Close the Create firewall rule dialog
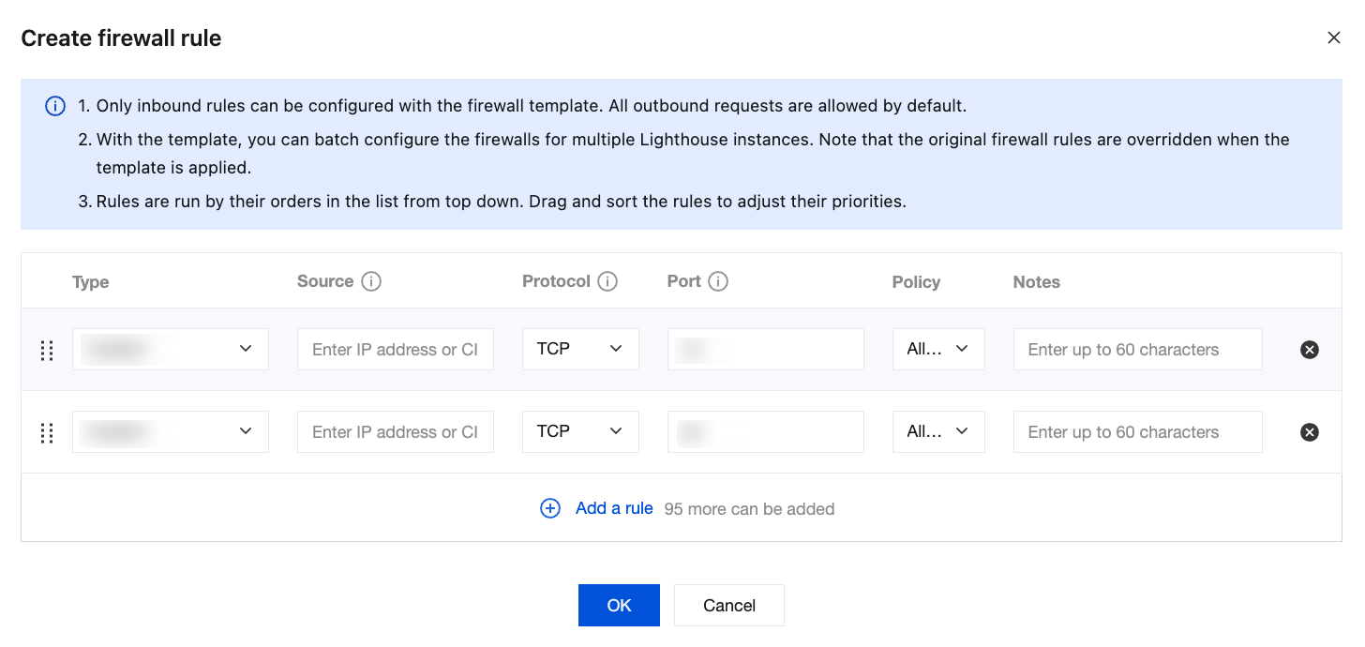1365x647 pixels. point(1333,38)
